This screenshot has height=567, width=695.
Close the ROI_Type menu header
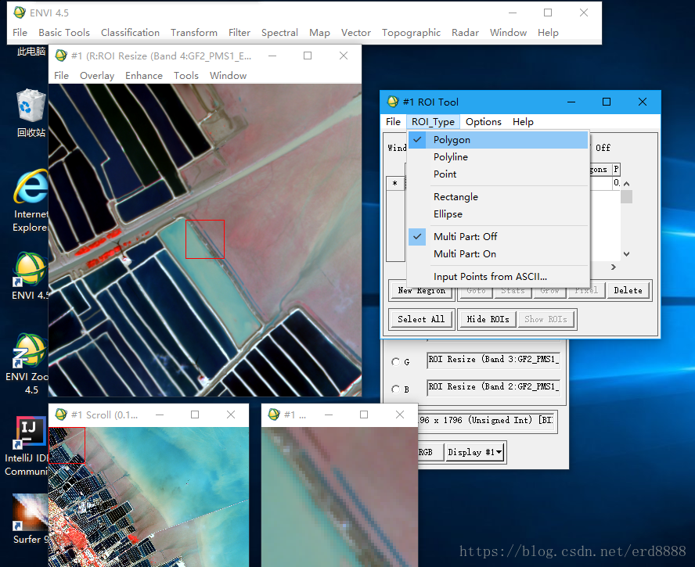click(x=433, y=122)
